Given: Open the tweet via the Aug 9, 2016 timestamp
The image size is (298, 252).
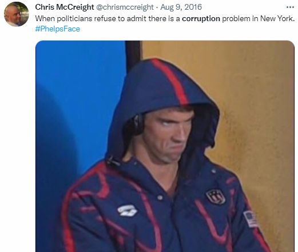Looking at the screenshot, I should point(181,7).
